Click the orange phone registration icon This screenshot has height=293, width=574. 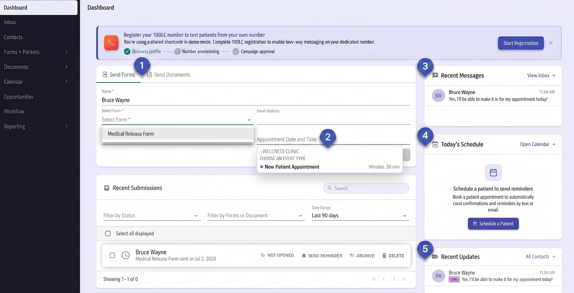pyautogui.click(x=111, y=43)
